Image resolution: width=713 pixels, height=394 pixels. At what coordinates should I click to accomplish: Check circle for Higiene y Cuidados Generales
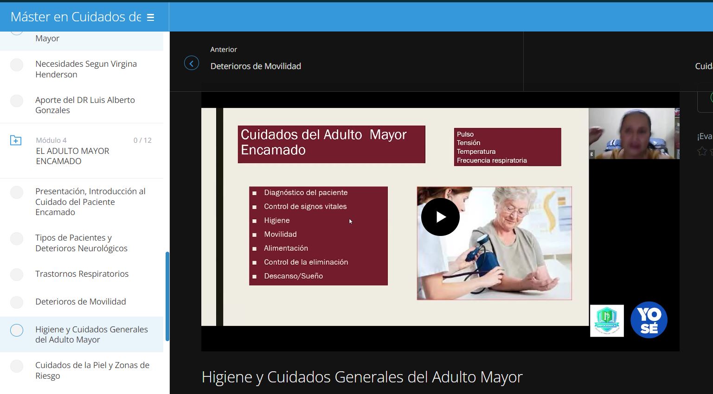pyautogui.click(x=17, y=330)
